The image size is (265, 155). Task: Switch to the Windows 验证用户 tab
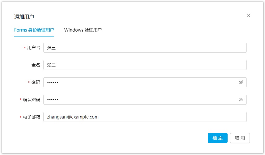(83, 30)
